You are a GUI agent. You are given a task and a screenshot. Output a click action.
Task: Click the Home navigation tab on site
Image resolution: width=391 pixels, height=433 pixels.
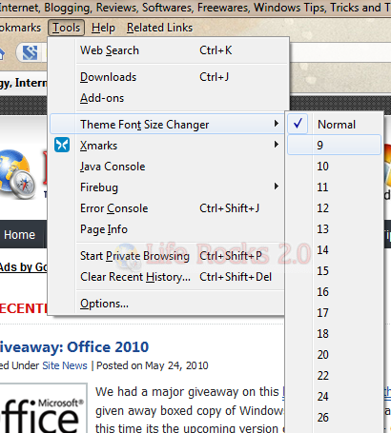pos(20,234)
